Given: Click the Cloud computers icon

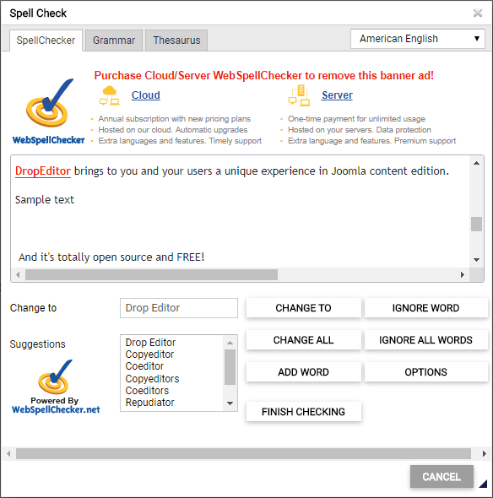Looking at the screenshot, I should click(x=109, y=95).
